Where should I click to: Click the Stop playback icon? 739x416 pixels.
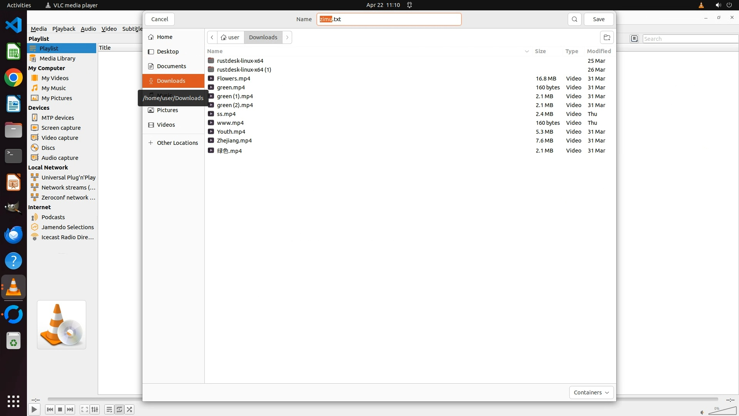click(x=60, y=409)
